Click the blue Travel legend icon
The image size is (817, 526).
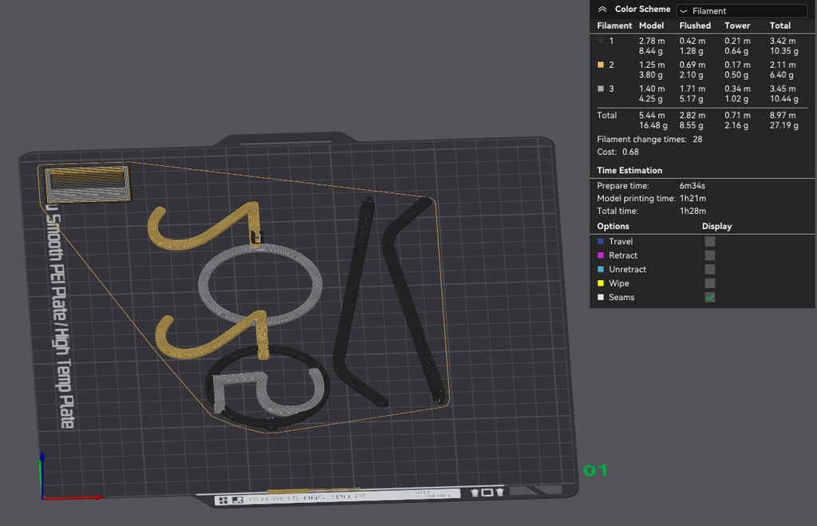coord(601,241)
